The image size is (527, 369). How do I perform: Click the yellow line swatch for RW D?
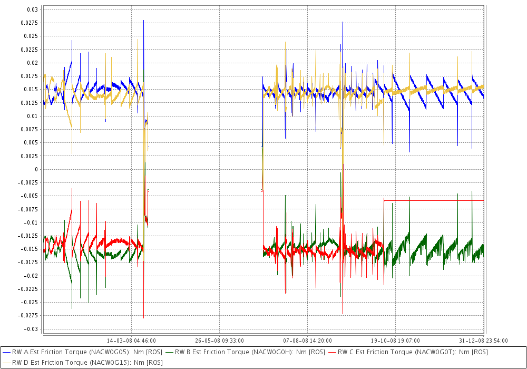[x=6, y=363]
